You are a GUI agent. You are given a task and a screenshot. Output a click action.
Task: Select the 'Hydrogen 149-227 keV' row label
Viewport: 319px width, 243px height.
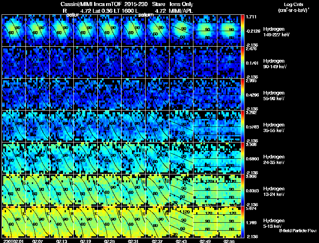(276, 32)
